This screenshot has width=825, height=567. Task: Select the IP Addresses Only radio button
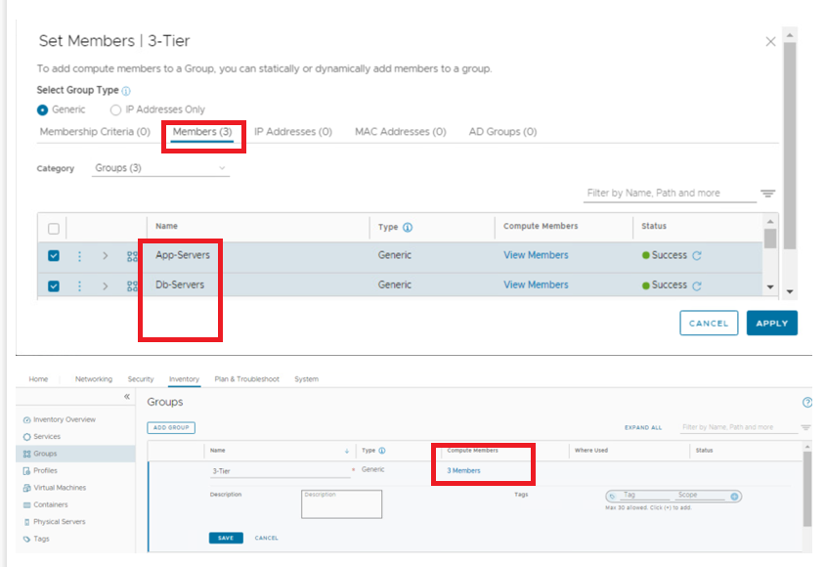(x=116, y=110)
